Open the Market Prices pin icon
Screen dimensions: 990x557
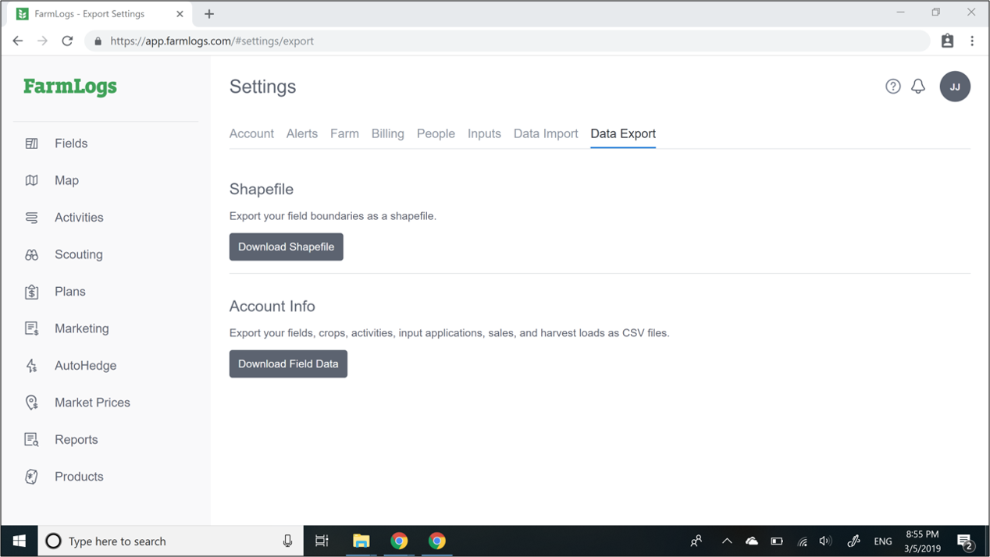tap(31, 403)
